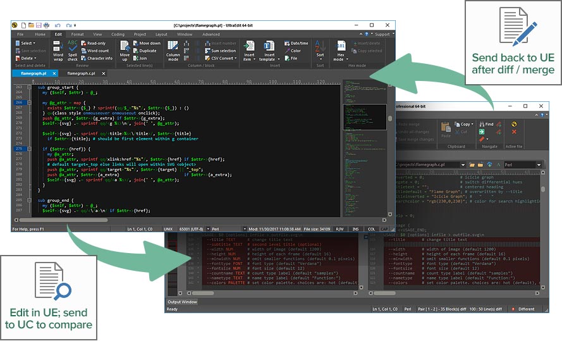Switch to Format ribbon tab
This screenshot has width=562, height=341.
(x=77, y=34)
